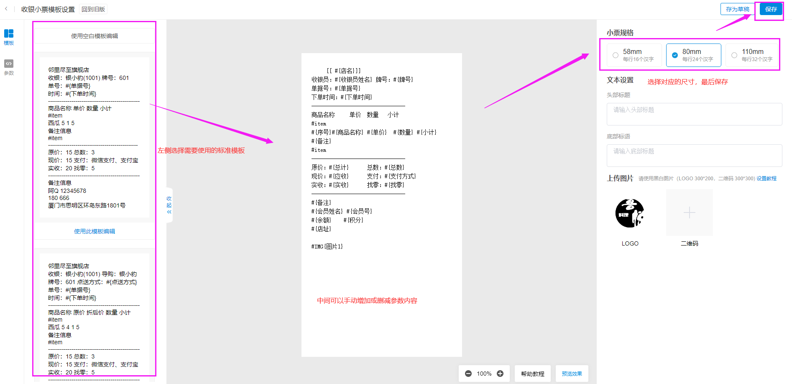Collapse the template panel via 收起
792x384 pixels.
169,205
